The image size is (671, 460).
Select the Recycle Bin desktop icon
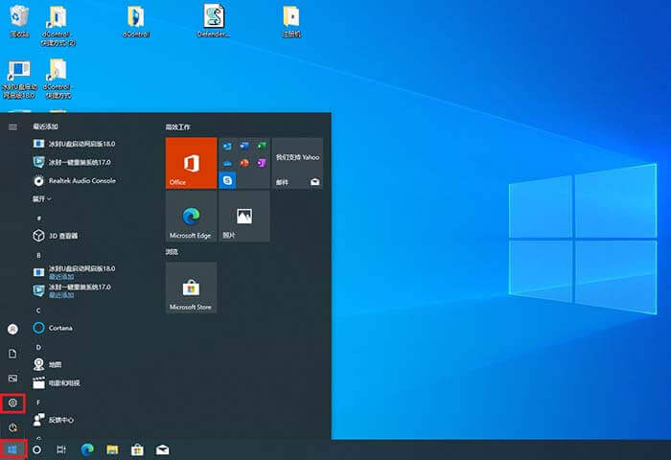[x=19, y=19]
